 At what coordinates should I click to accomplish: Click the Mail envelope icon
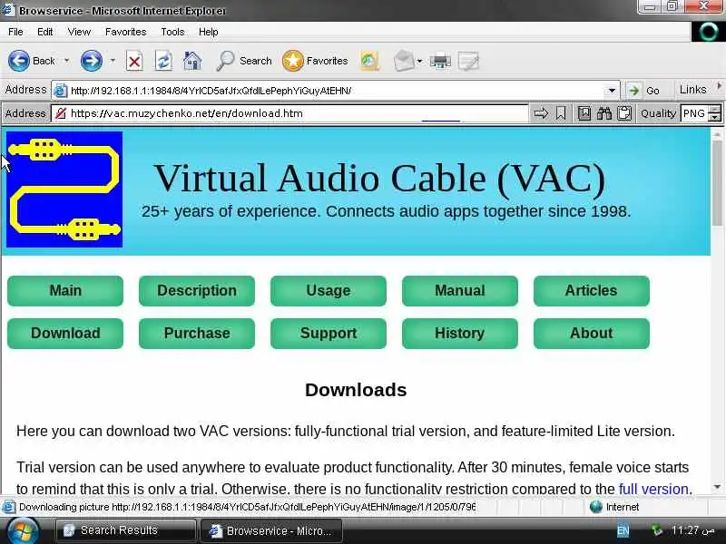click(x=403, y=61)
